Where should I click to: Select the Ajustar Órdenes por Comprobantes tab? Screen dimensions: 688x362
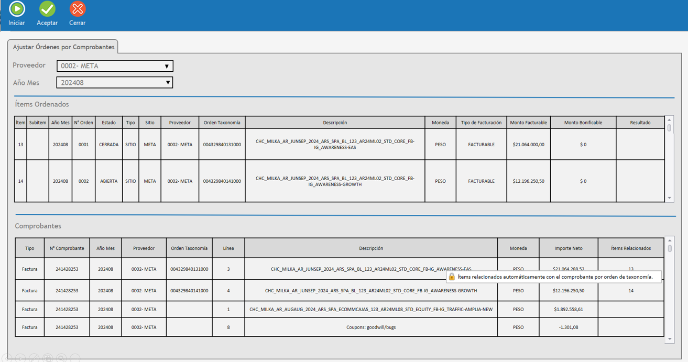63,47
